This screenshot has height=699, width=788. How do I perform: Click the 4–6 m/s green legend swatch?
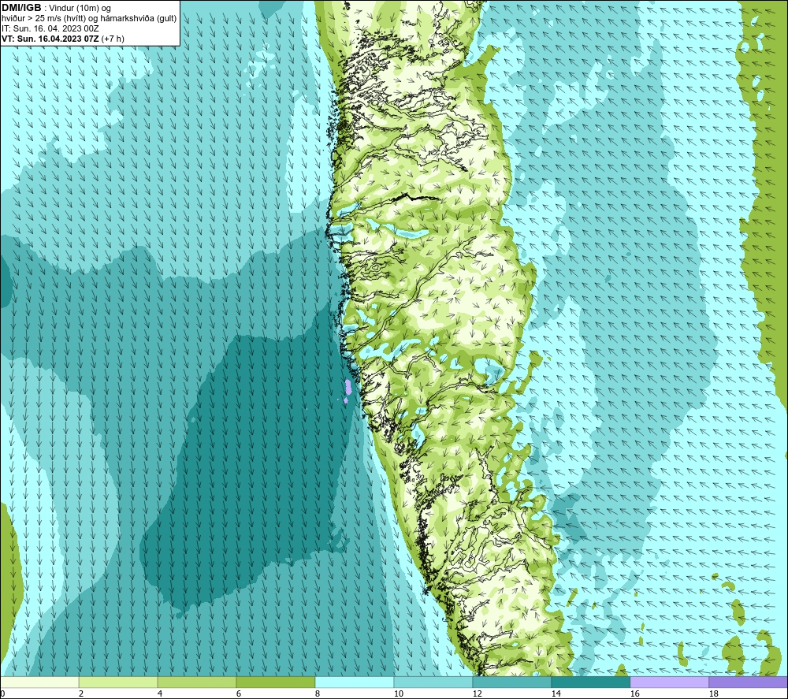click(x=197, y=682)
